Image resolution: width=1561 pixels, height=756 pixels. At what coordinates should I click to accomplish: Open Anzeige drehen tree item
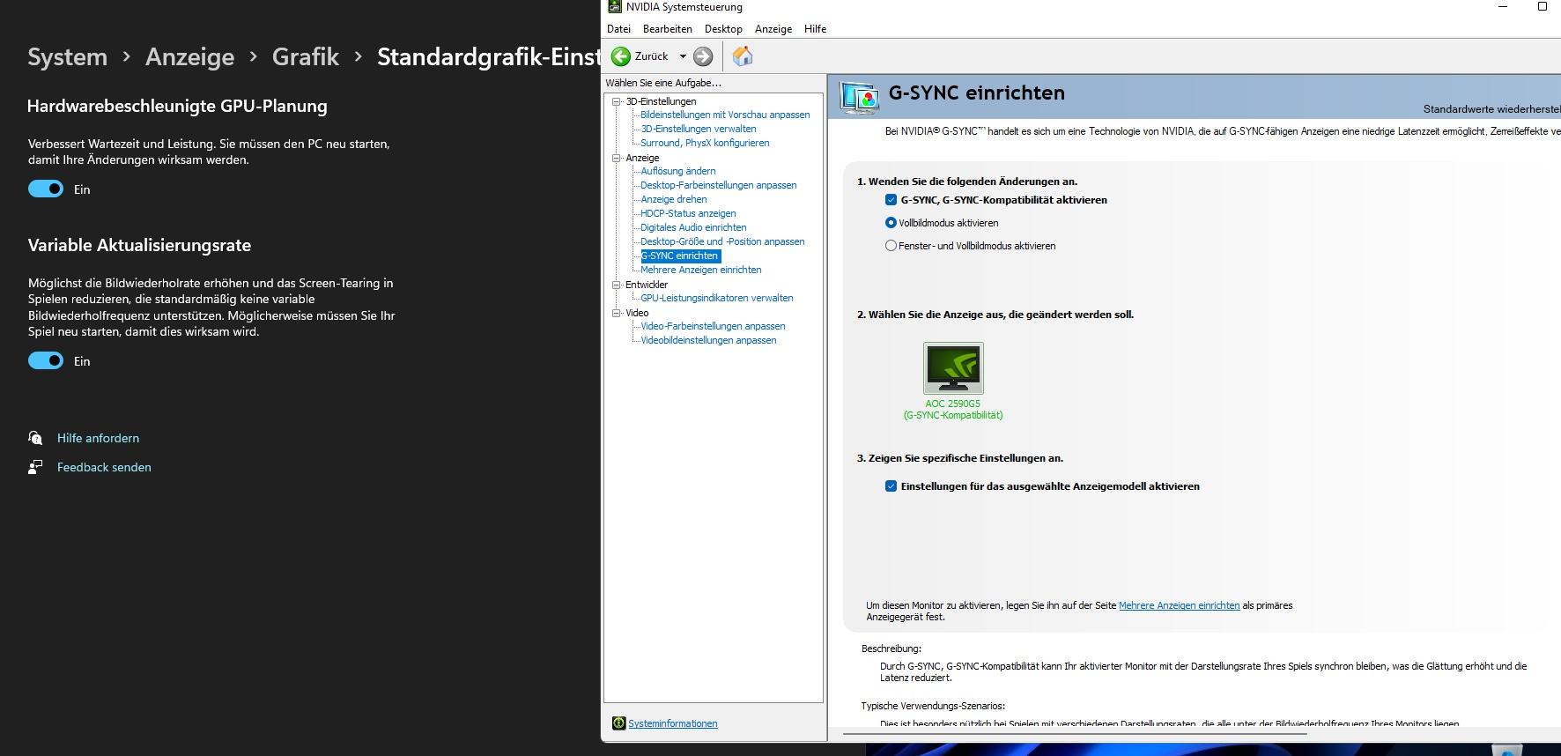pyautogui.click(x=674, y=199)
